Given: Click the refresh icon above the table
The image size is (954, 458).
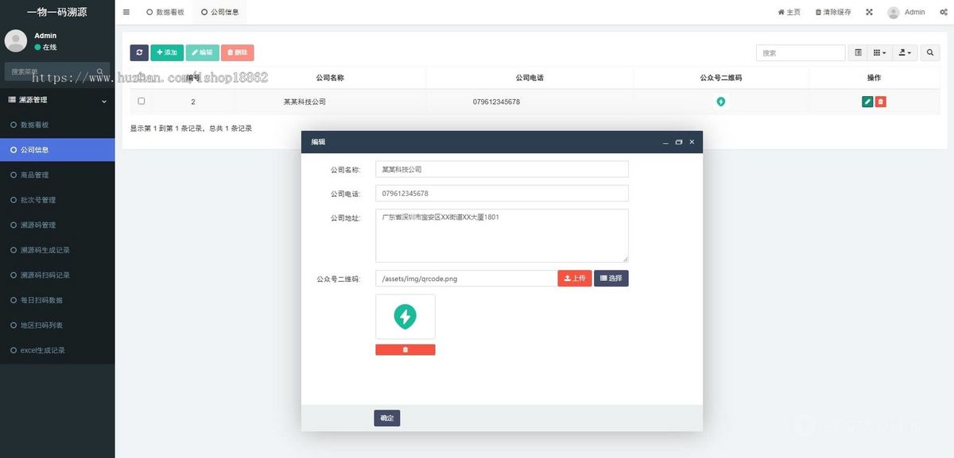Looking at the screenshot, I should [x=139, y=52].
